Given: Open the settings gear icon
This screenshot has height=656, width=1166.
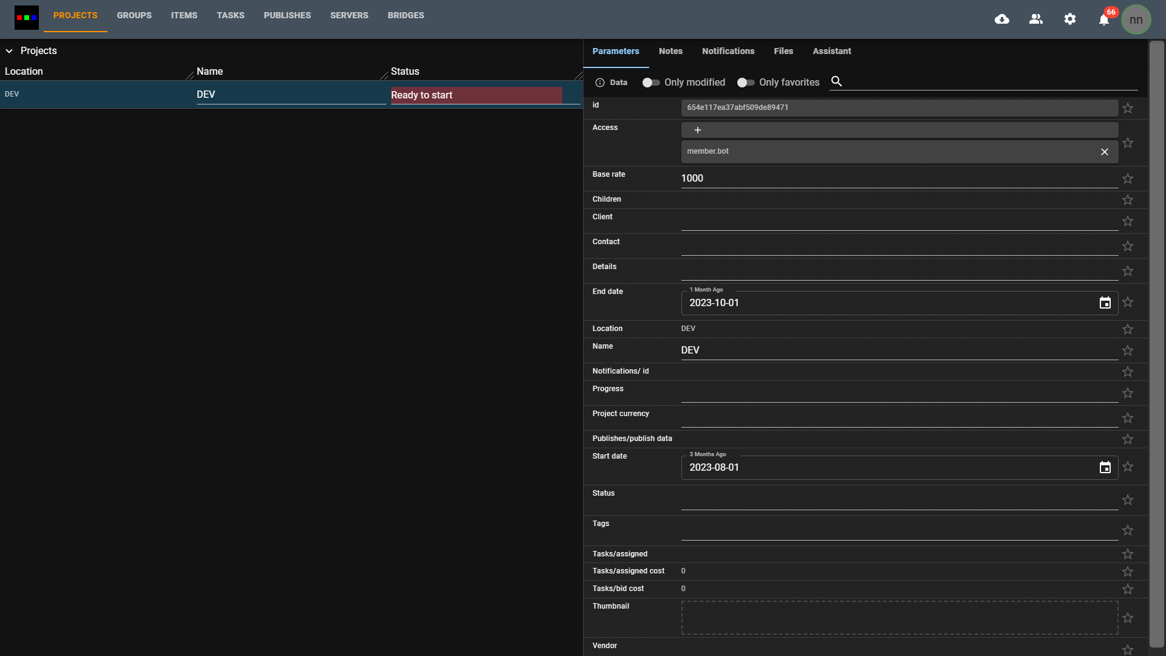Looking at the screenshot, I should 1070,19.
